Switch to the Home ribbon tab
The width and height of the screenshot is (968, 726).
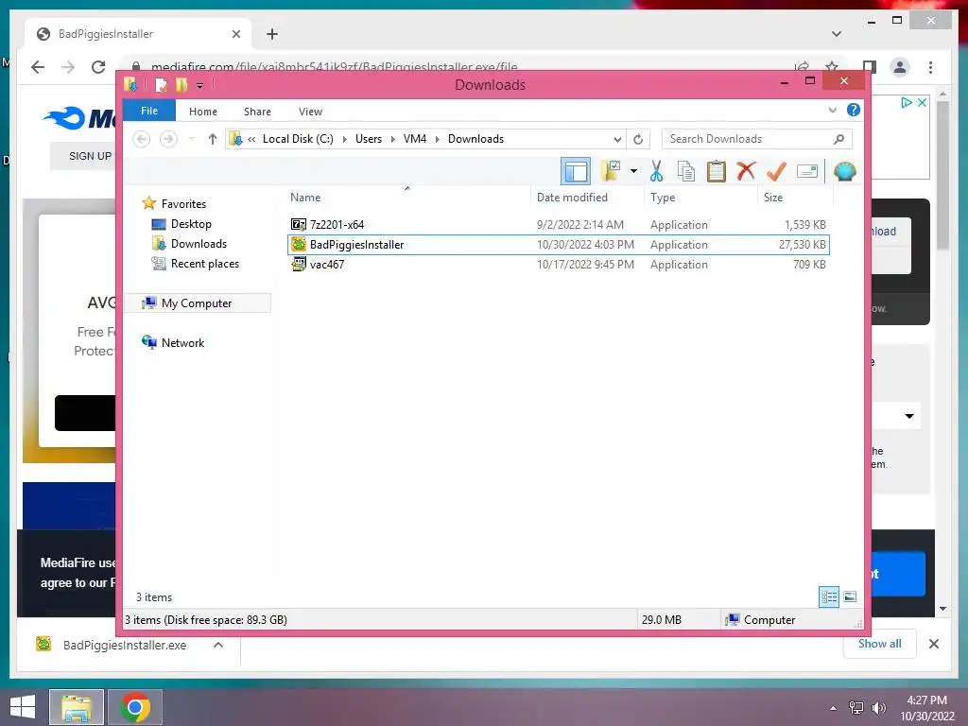(x=203, y=112)
